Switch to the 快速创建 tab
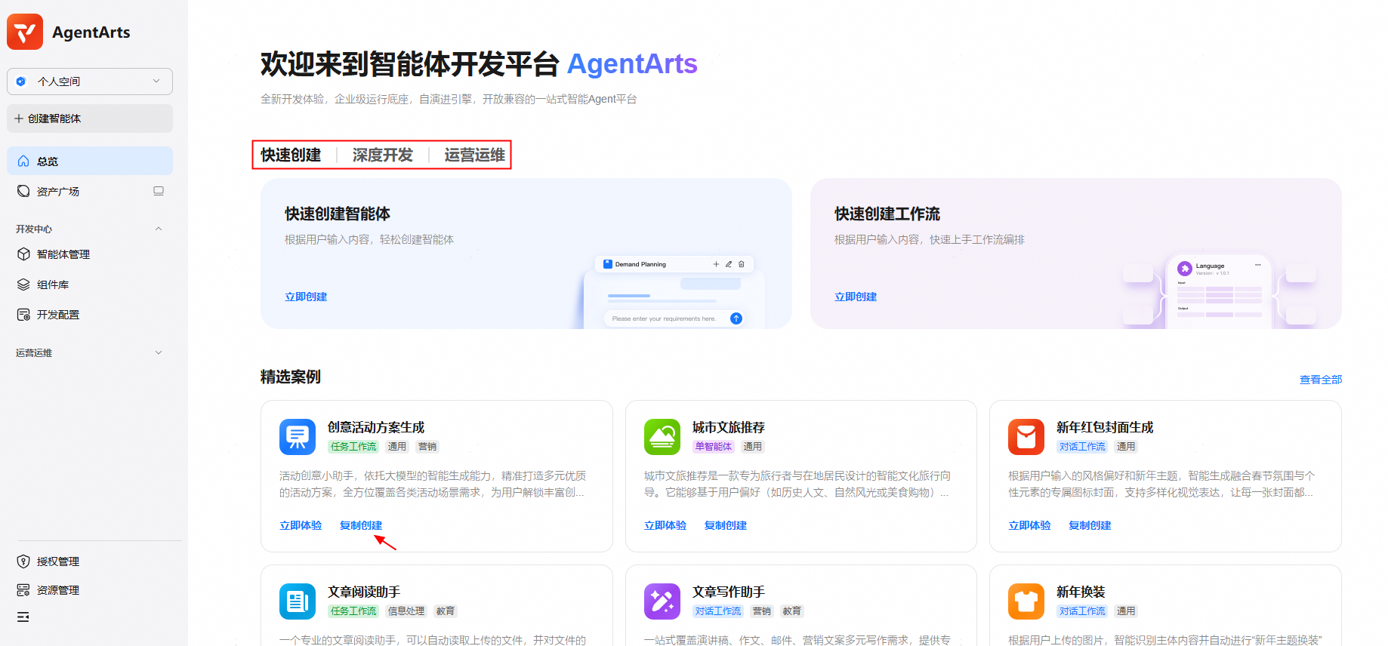The width and height of the screenshot is (1388, 646). tap(291, 155)
